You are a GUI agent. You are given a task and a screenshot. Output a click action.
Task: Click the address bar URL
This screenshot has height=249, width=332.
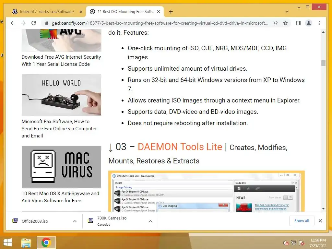pyautogui.click(x=160, y=23)
